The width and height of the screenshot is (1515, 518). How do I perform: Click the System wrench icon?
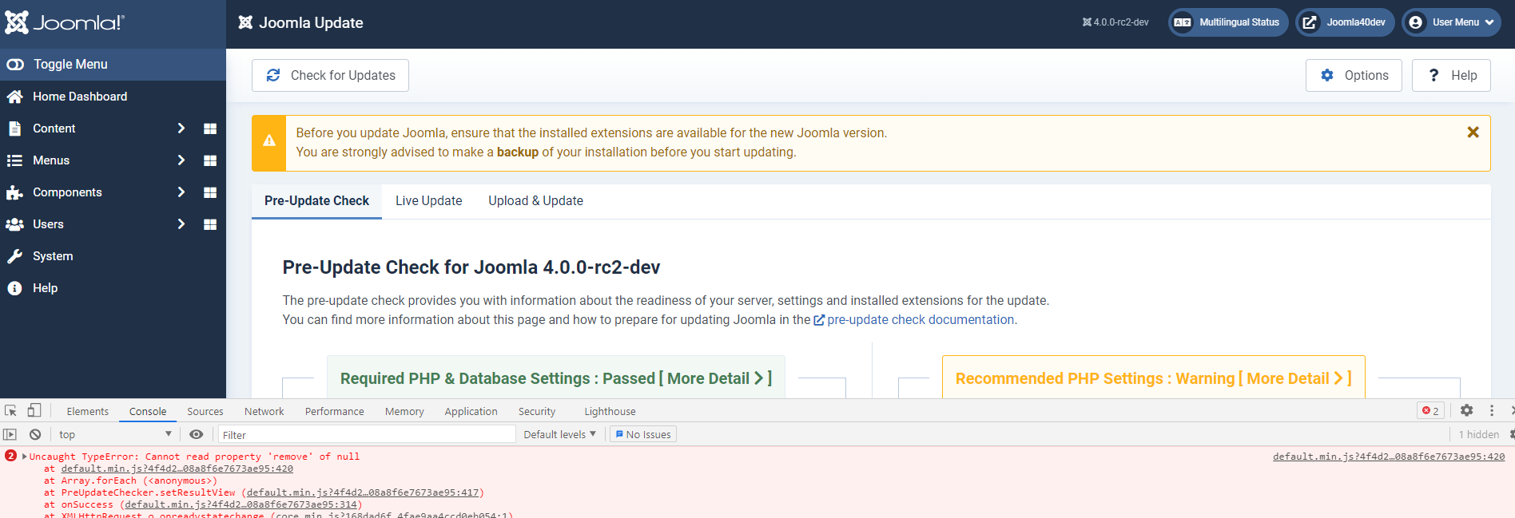click(x=14, y=256)
